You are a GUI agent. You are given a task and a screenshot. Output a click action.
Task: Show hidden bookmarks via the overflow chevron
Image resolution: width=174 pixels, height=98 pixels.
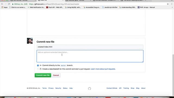172,7
